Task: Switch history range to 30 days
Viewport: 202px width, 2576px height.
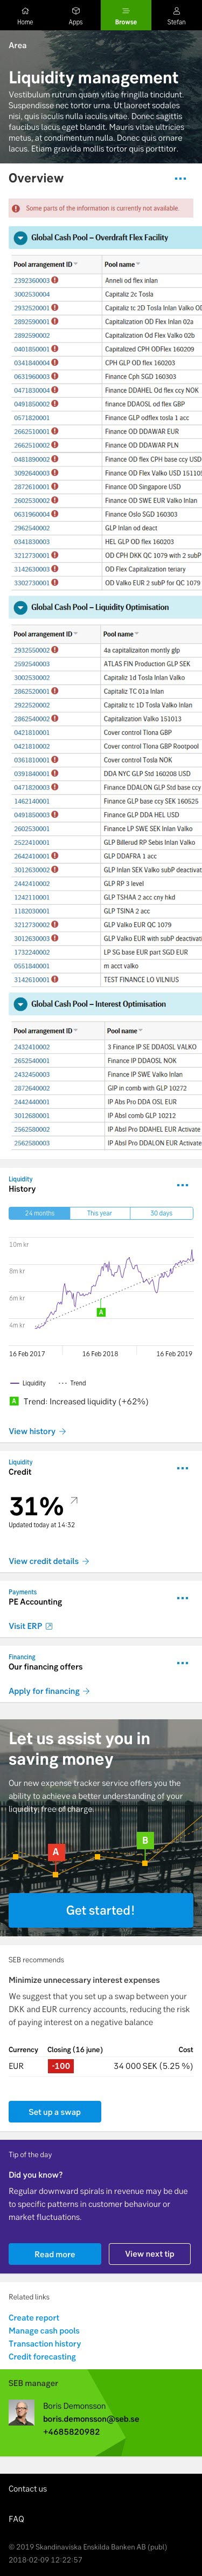Action: 161,1213
